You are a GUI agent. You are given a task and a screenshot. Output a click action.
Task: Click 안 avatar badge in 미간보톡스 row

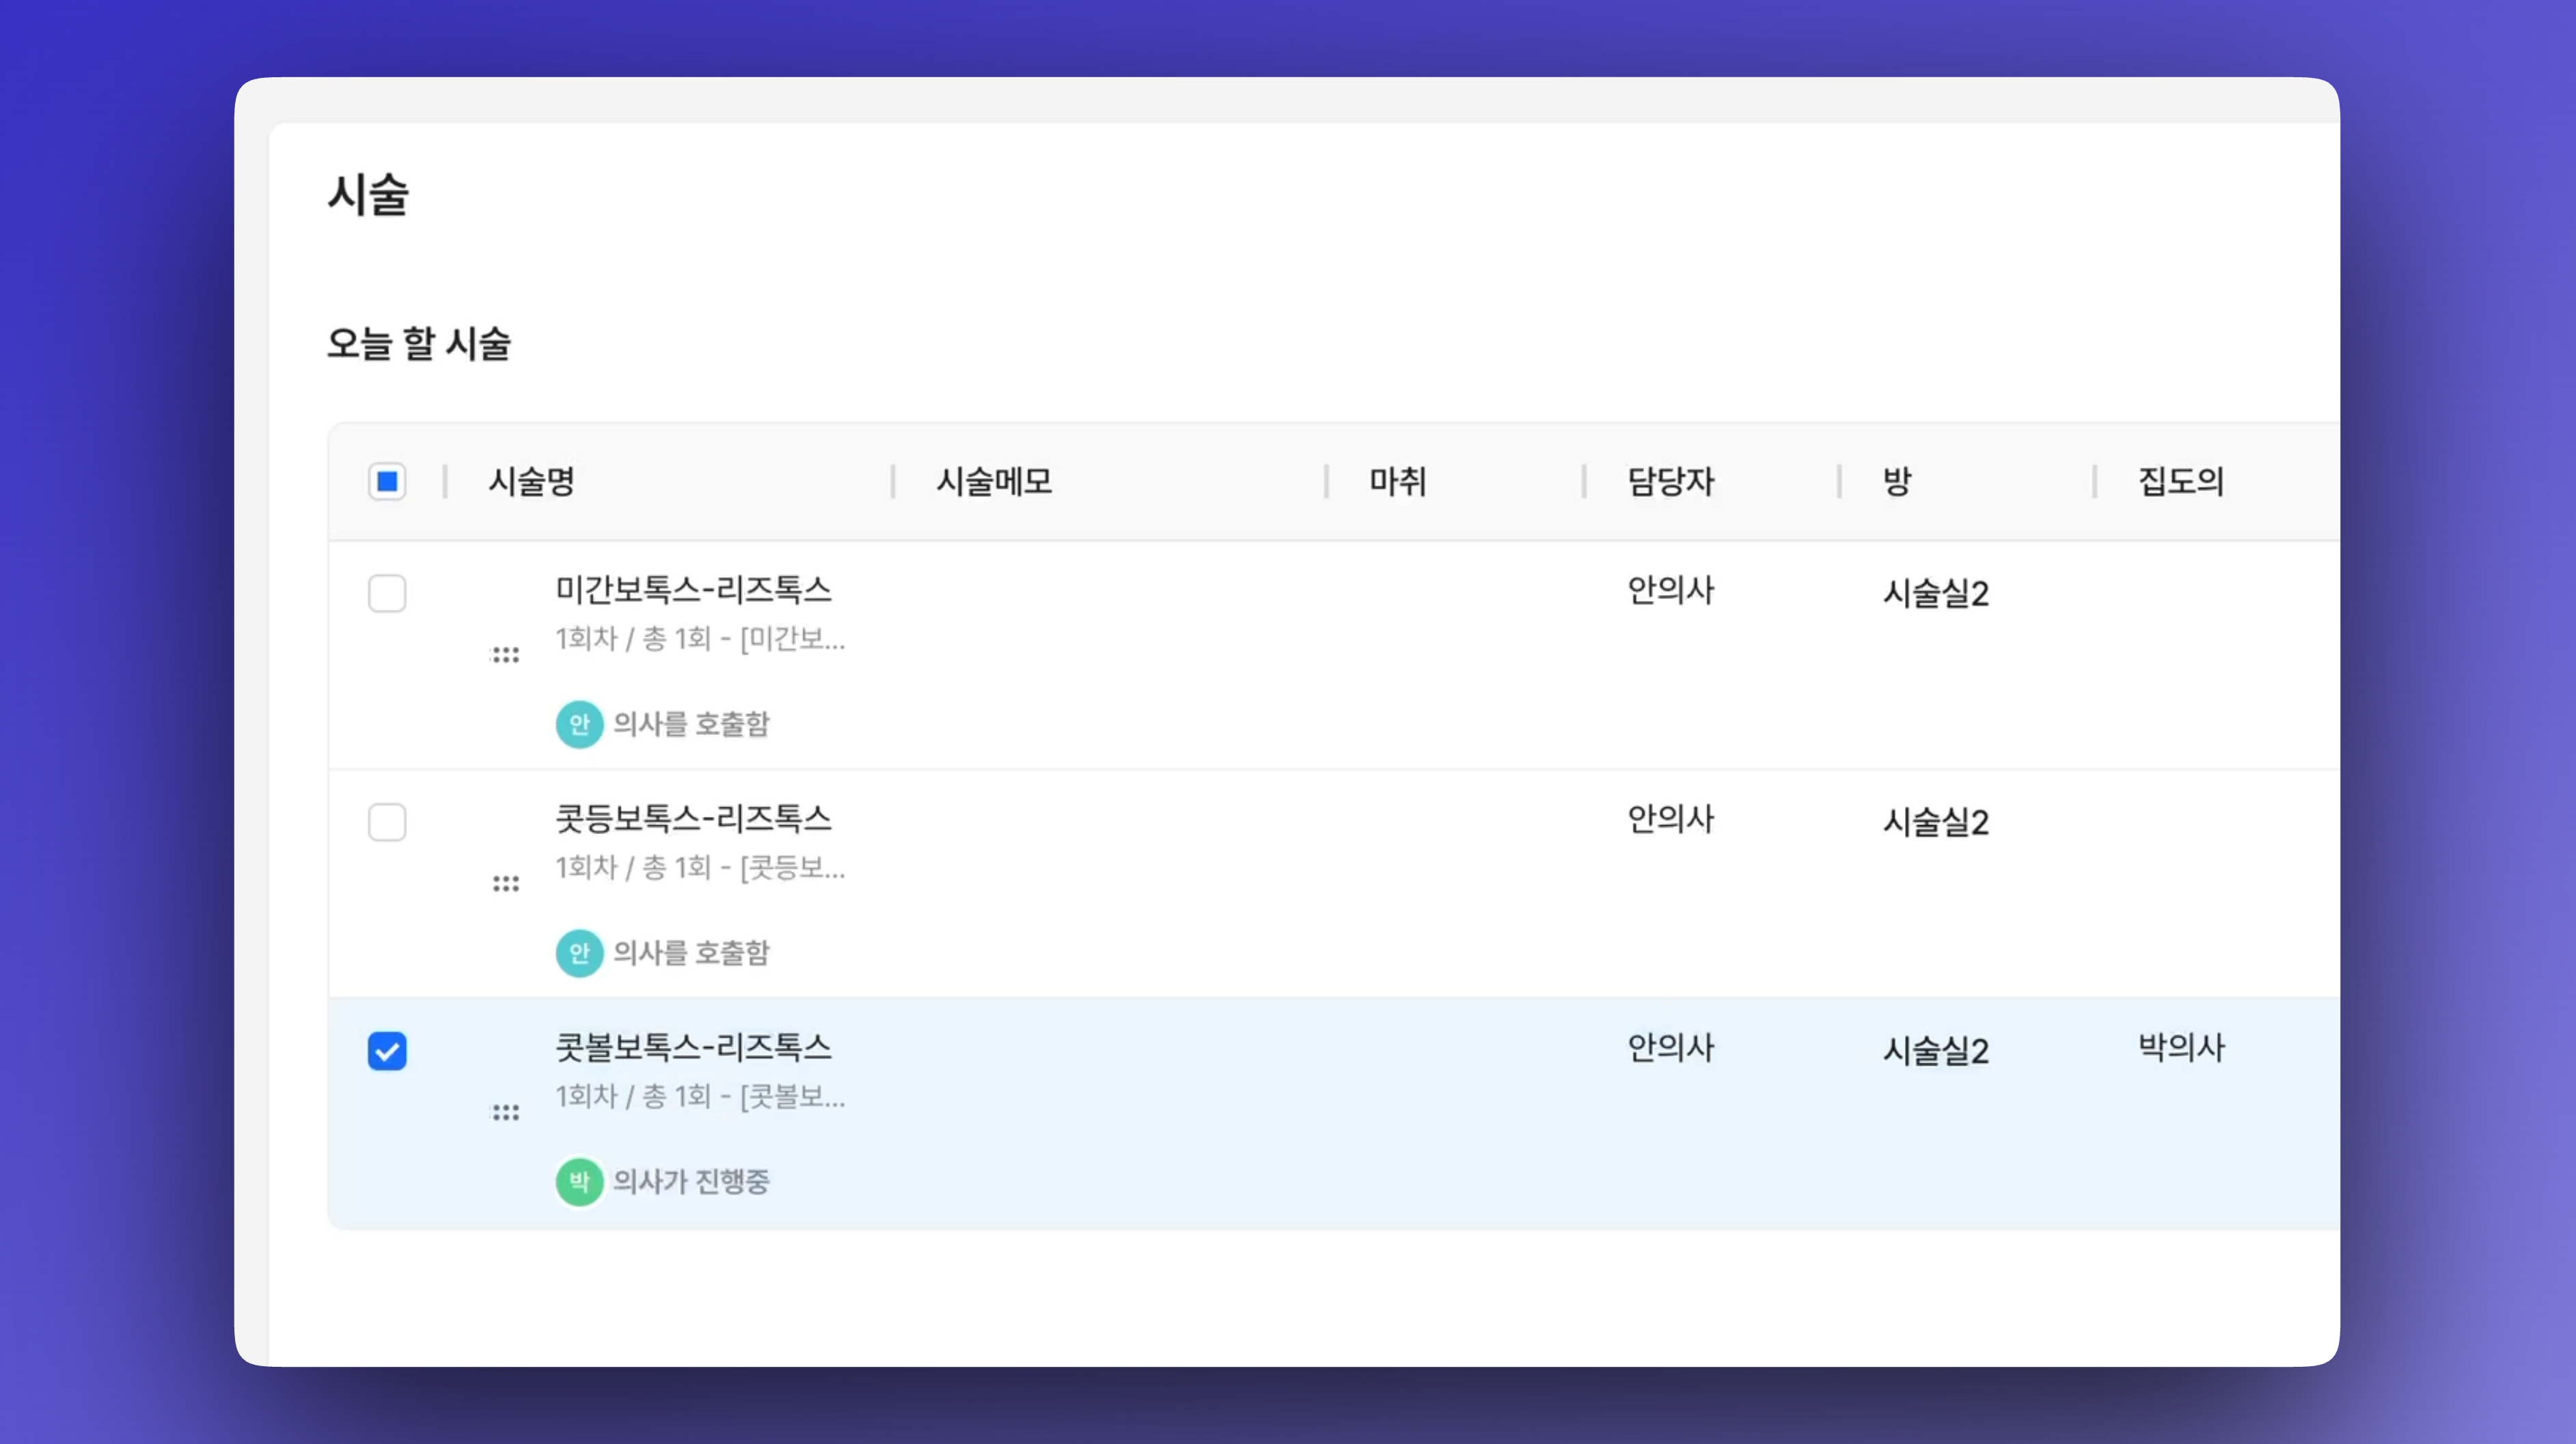pyautogui.click(x=579, y=724)
